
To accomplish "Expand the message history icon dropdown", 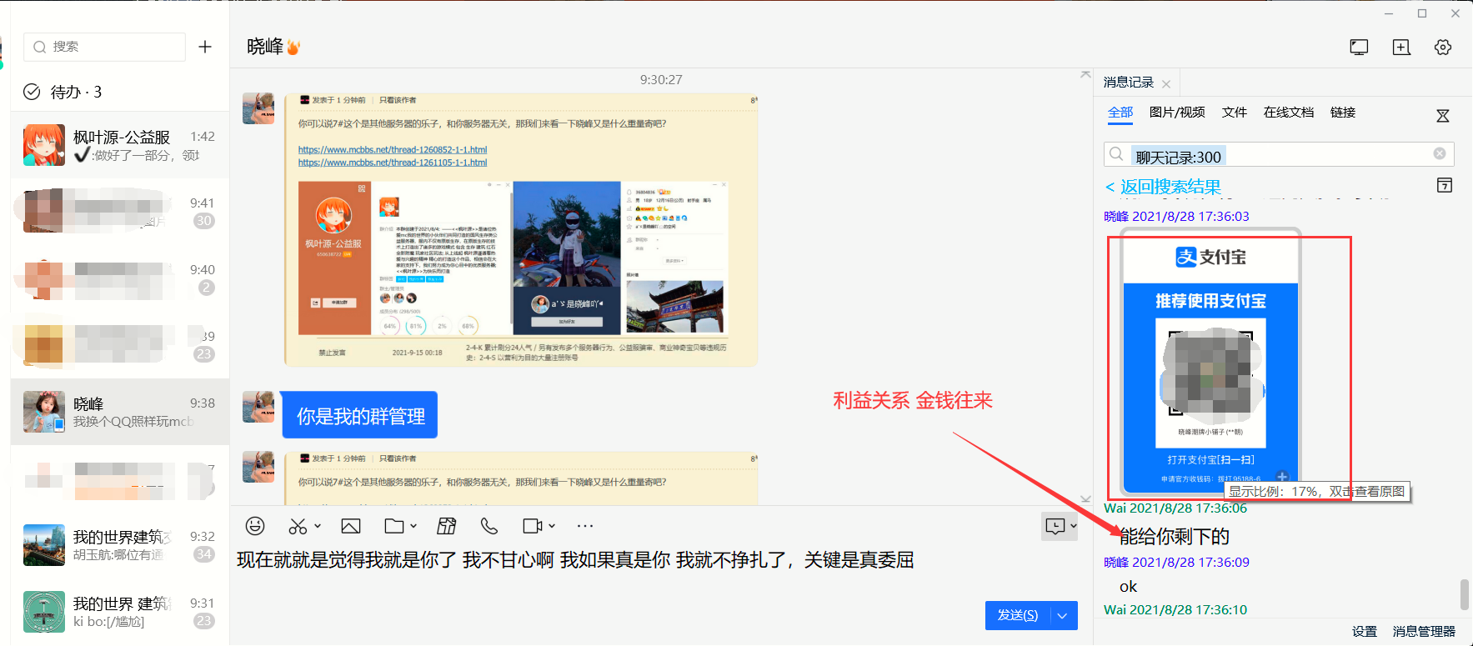I will (x=1073, y=526).
